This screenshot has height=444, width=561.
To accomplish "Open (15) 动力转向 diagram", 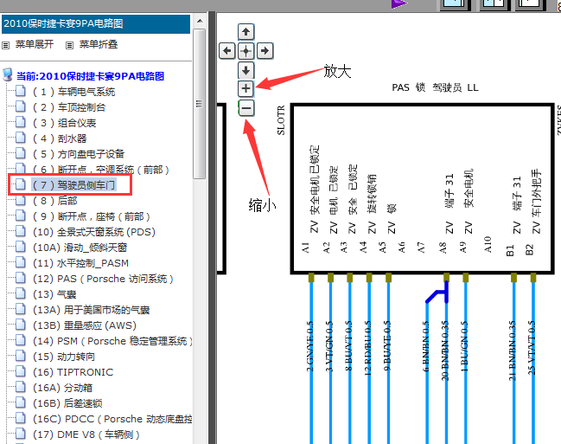I will tap(64, 357).
